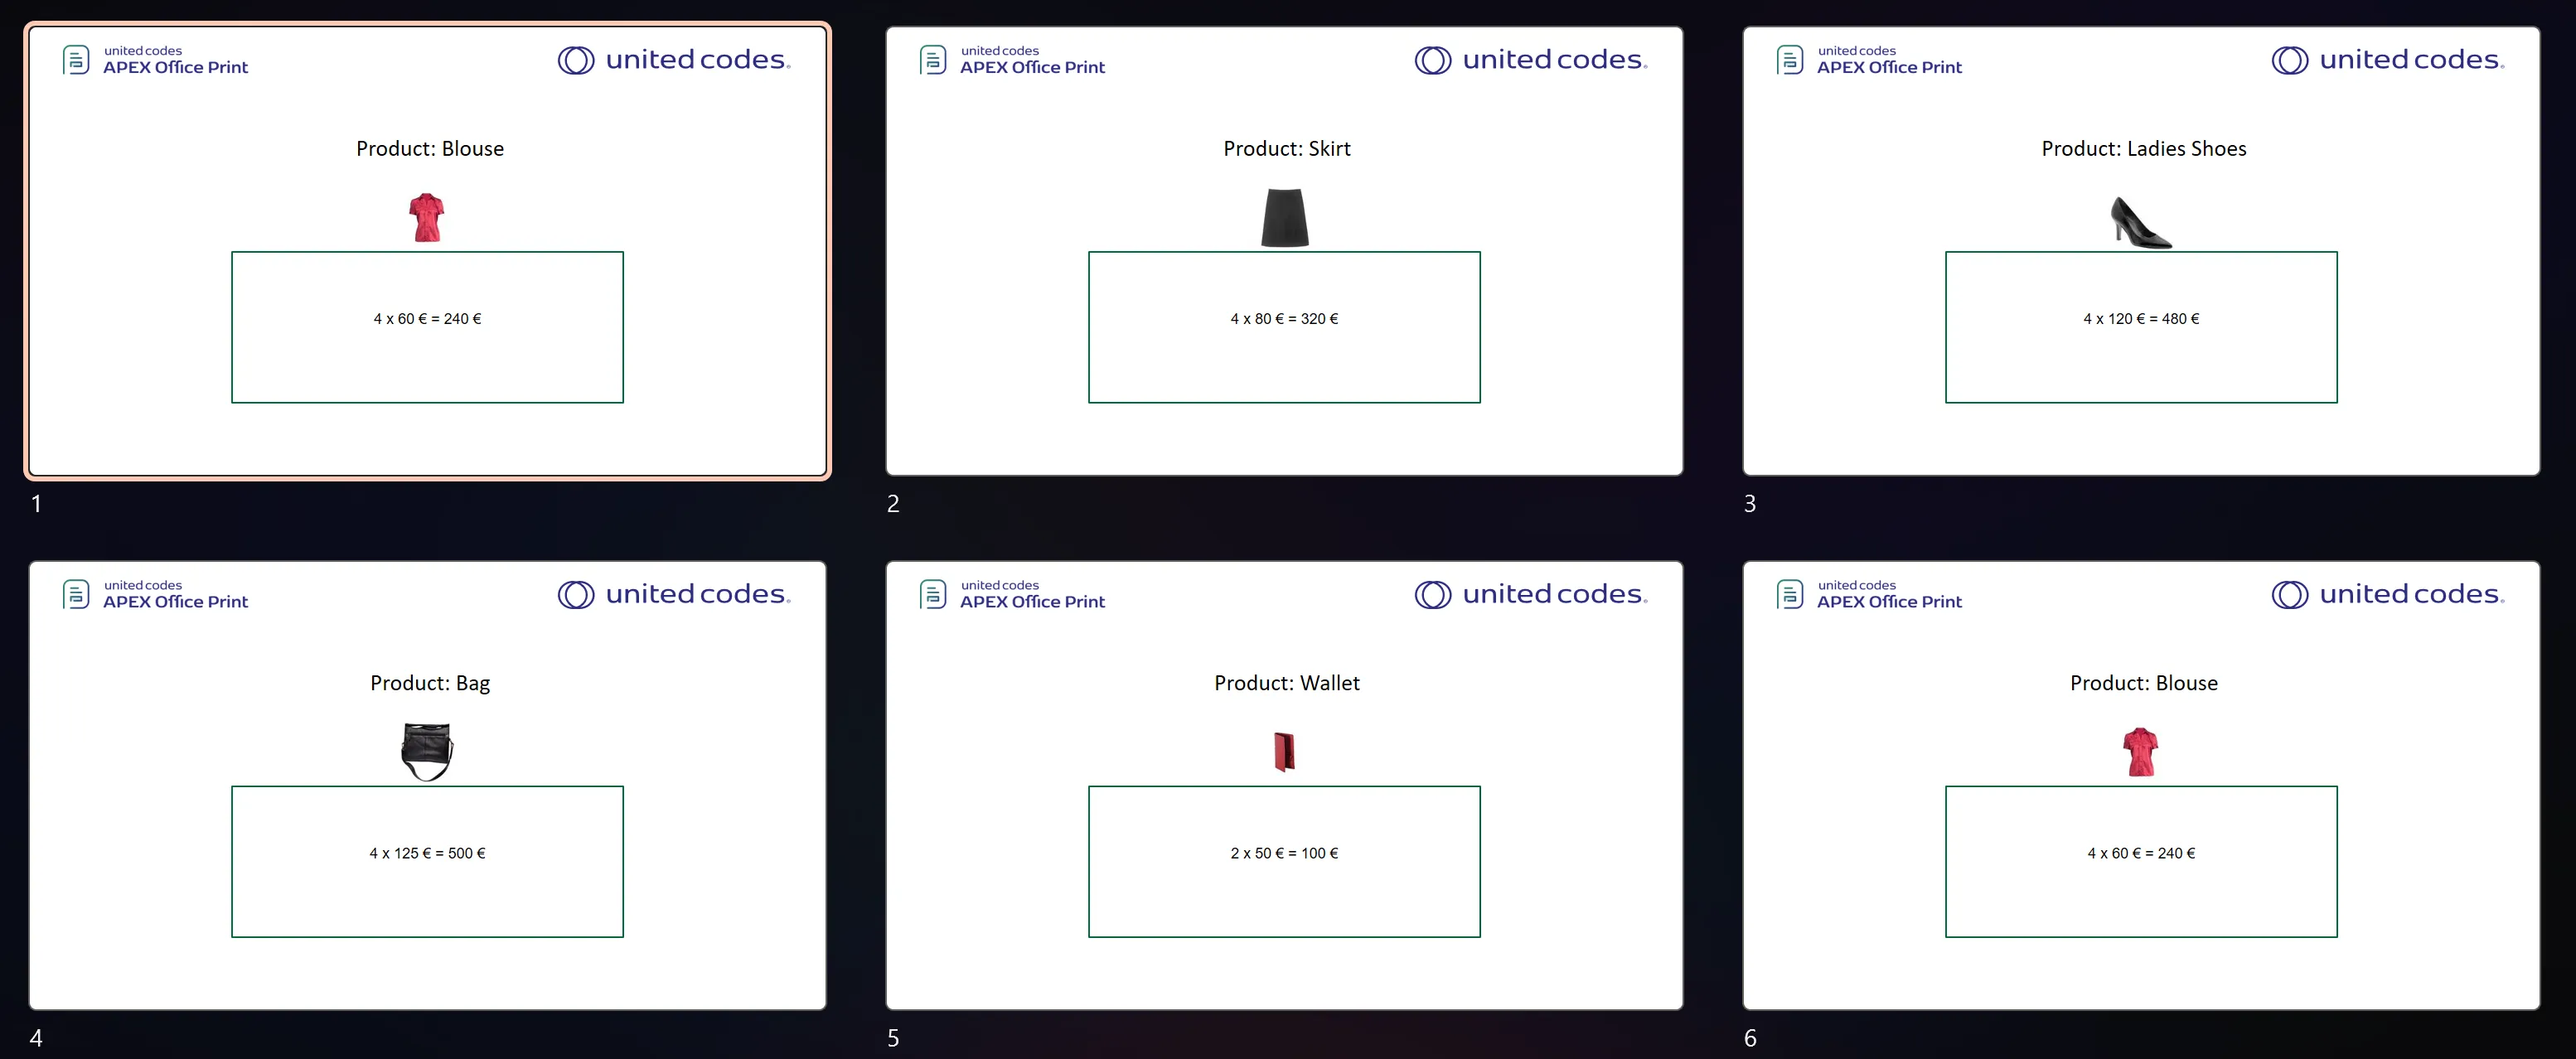Image resolution: width=2576 pixels, height=1059 pixels.
Task: Click the APEX Office Print icon on slide 2
Action: pos(933,60)
